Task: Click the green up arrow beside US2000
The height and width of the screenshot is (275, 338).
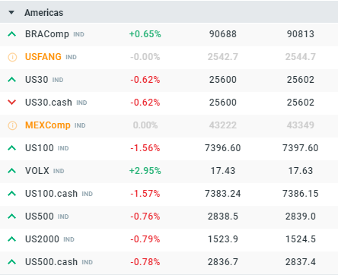Action: (12, 239)
